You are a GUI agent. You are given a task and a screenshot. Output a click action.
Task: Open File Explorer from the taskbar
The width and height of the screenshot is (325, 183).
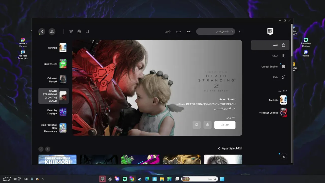tap(162, 179)
